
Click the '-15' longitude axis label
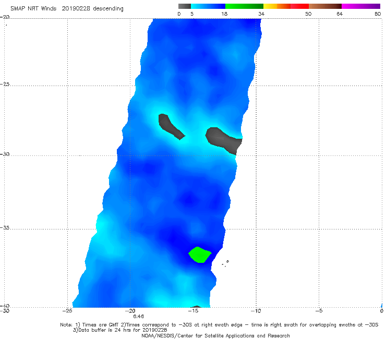pyautogui.click(x=193, y=311)
